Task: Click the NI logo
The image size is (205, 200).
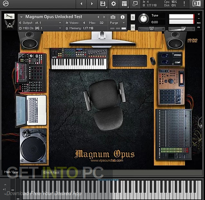Action: (x=197, y=4)
